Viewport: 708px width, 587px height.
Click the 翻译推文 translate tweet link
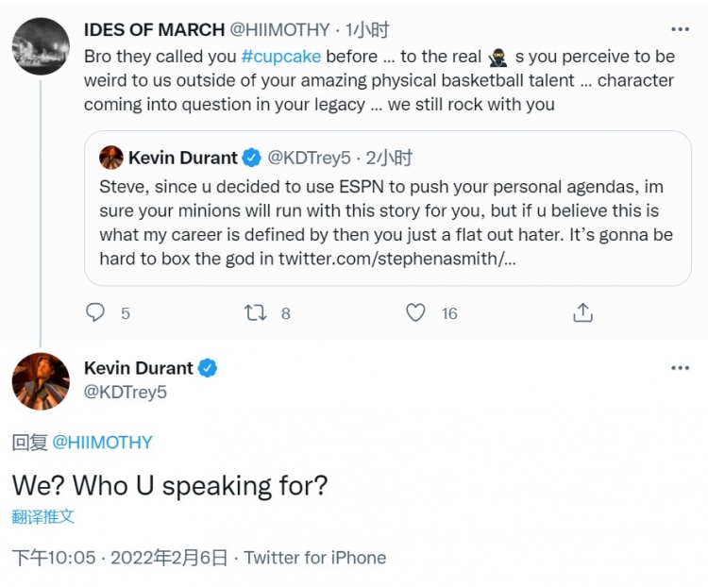click(43, 516)
